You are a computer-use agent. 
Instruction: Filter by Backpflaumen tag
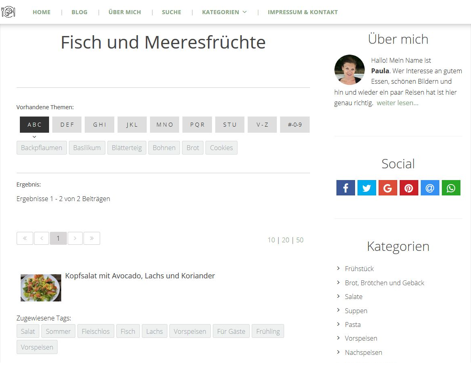click(x=41, y=148)
